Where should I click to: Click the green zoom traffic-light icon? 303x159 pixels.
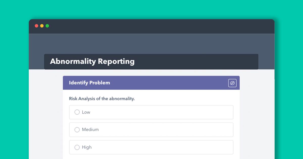47,26
